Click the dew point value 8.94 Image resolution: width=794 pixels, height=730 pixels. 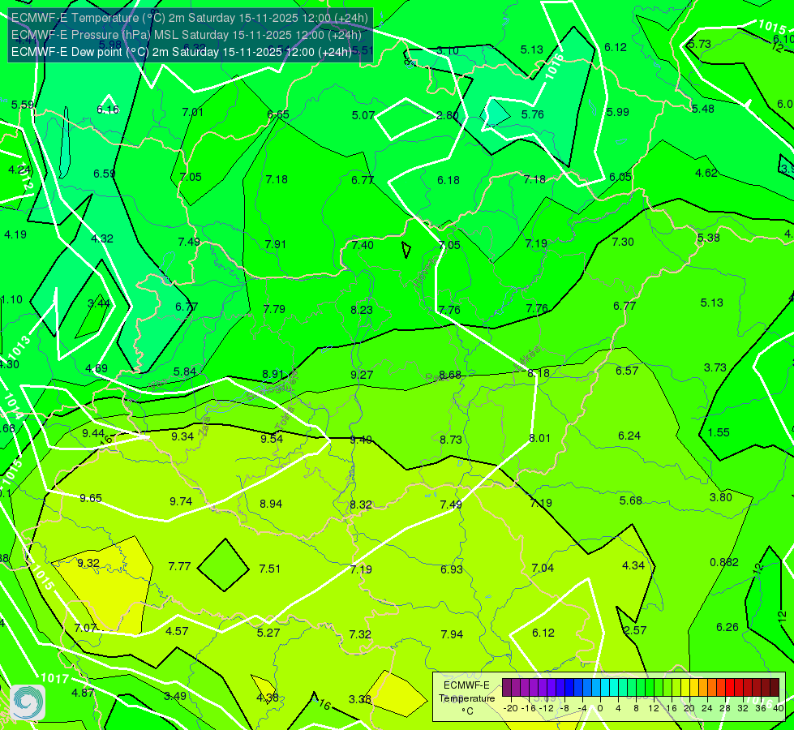(x=271, y=504)
